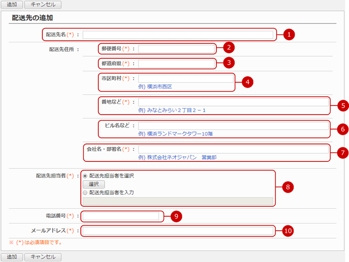Viewport: 349px width, 262px height.
Task: Select the 配送先担当者を入力 radio button
Action: coord(86,192)
